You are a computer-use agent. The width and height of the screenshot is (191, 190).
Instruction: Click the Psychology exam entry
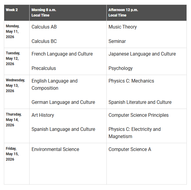point(120,68)
